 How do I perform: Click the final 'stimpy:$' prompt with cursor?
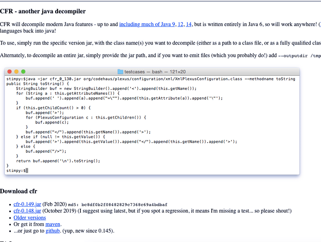(x=17, y=171)
